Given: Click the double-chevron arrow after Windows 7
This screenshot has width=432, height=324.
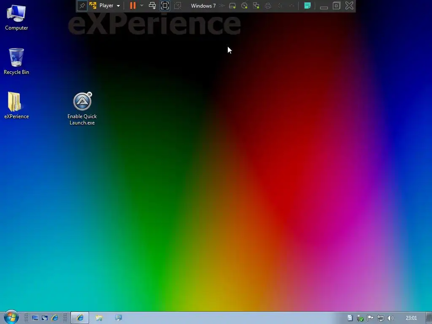Looking at the screenshot, I should 222,5.
